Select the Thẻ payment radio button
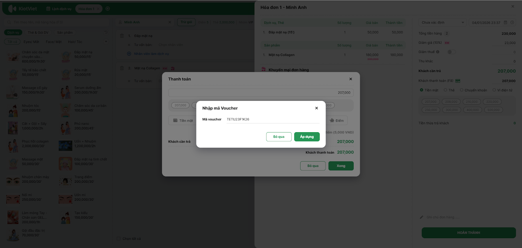Image resolution: width=522 pixels, height=248 pixels. (x=445, y=90)
